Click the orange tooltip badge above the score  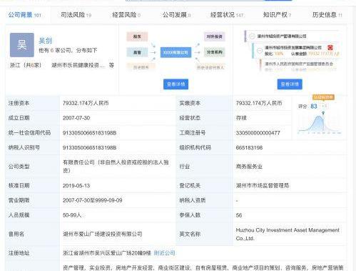point(323,97)
